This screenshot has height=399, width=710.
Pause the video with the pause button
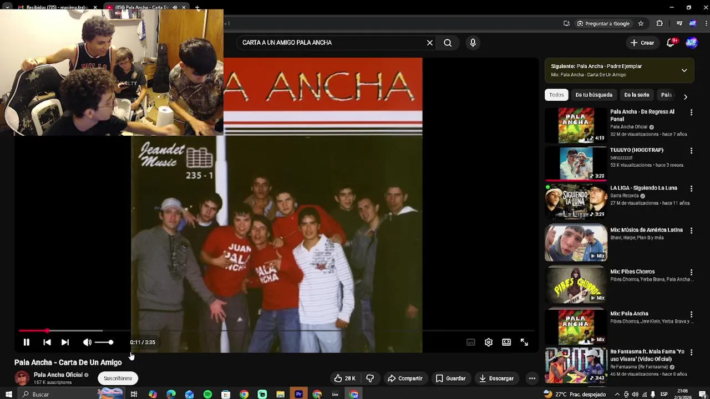point(26,342)
